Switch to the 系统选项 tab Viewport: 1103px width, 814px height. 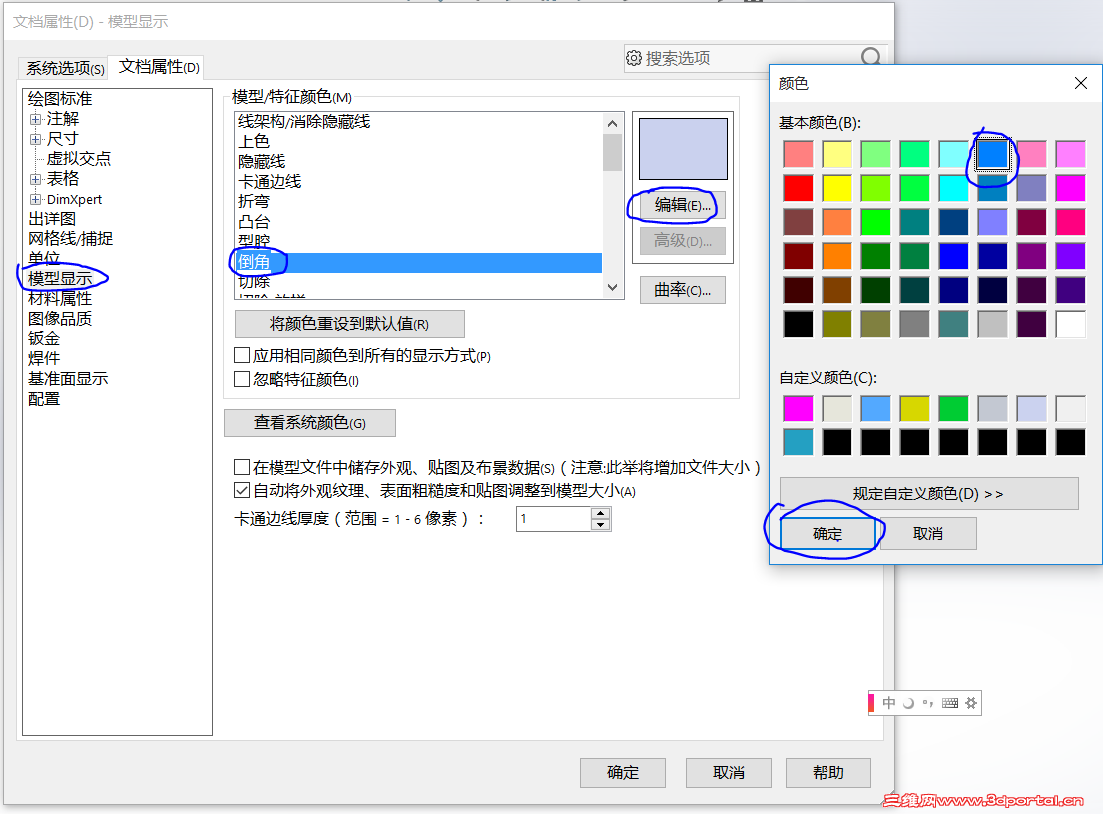pyautogui.click(x=63, y=66)
